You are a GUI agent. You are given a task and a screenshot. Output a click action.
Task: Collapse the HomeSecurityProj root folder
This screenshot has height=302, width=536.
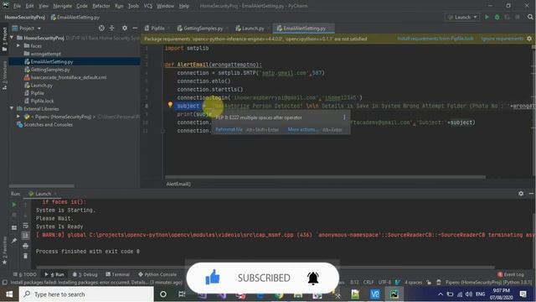(12, 38)
